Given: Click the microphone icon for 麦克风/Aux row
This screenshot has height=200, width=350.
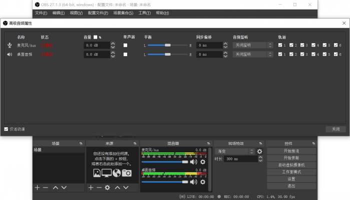Looking at the screenshot, I should 10,45.
